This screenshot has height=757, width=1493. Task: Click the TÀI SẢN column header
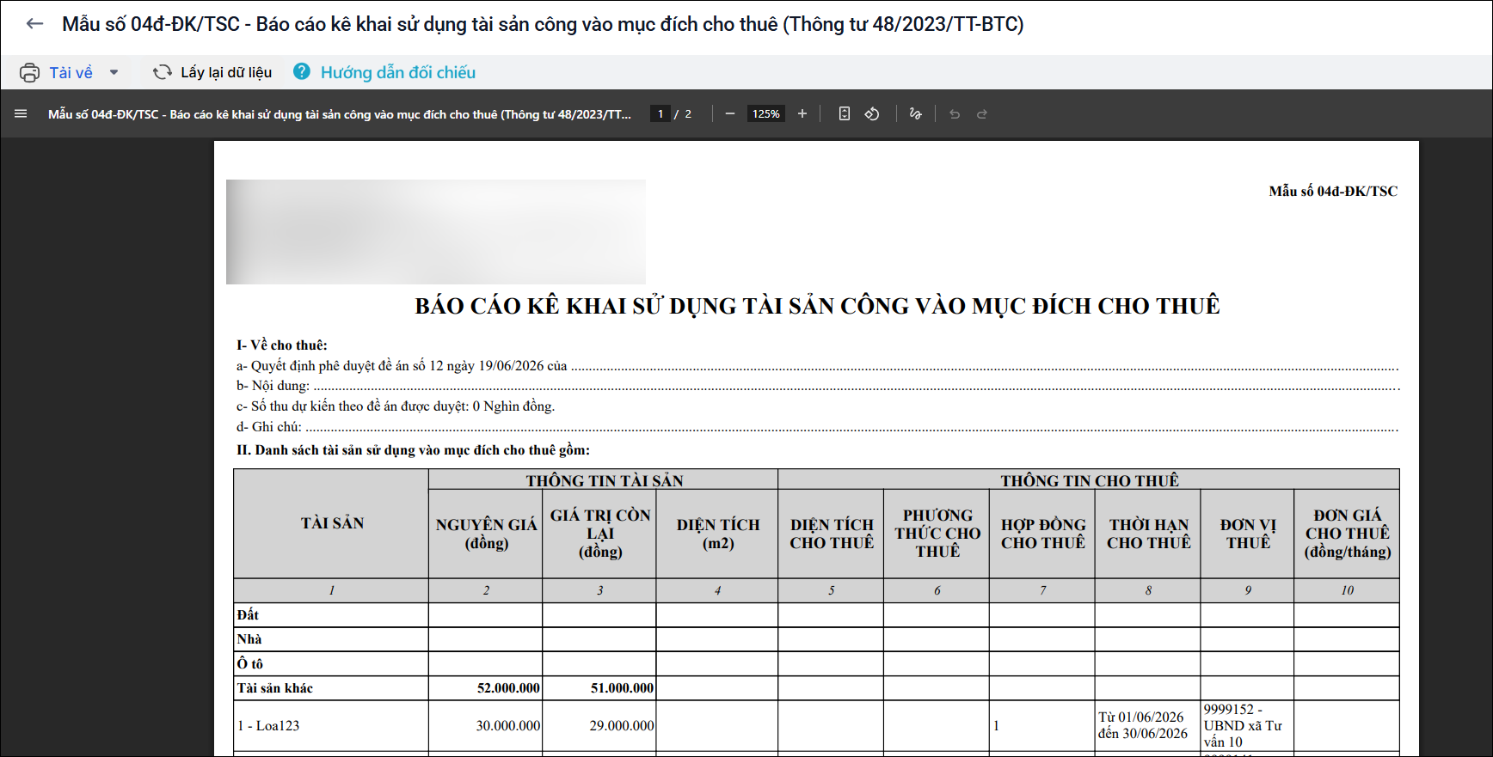pyautogui.click(x=332, y=523)
